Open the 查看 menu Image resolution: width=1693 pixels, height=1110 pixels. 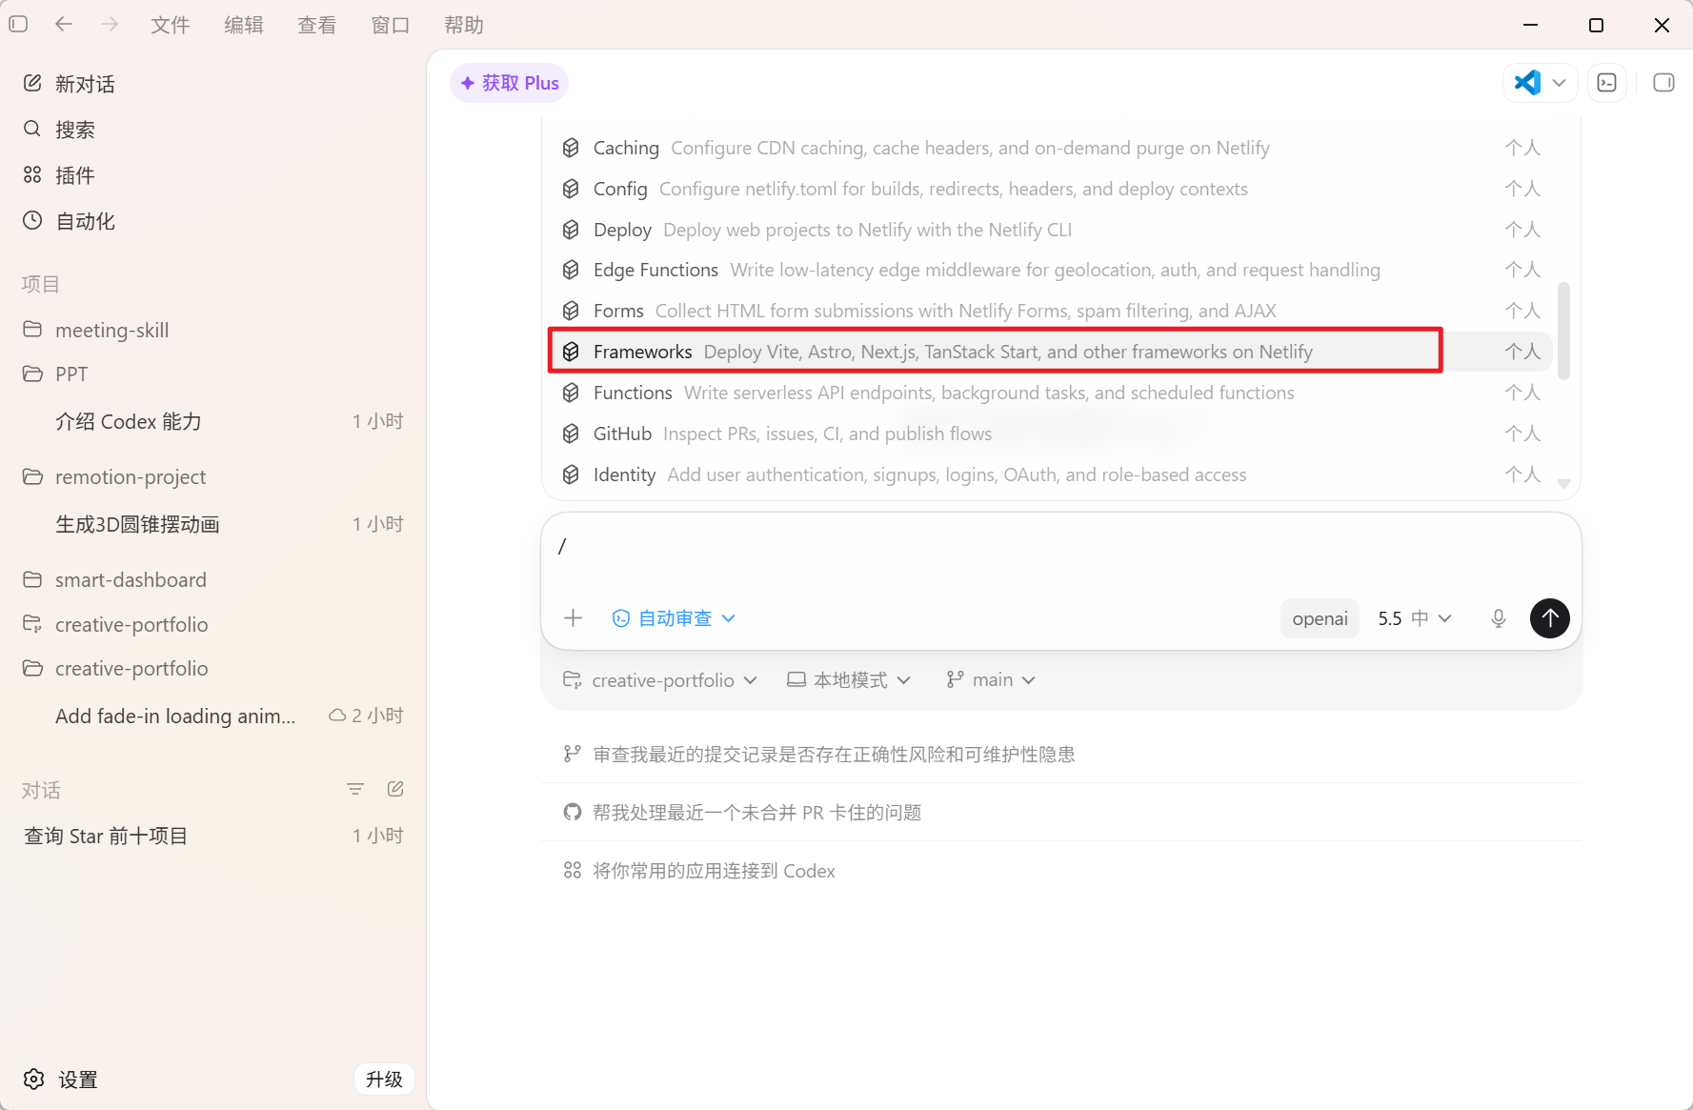click(x=317, y=25)
